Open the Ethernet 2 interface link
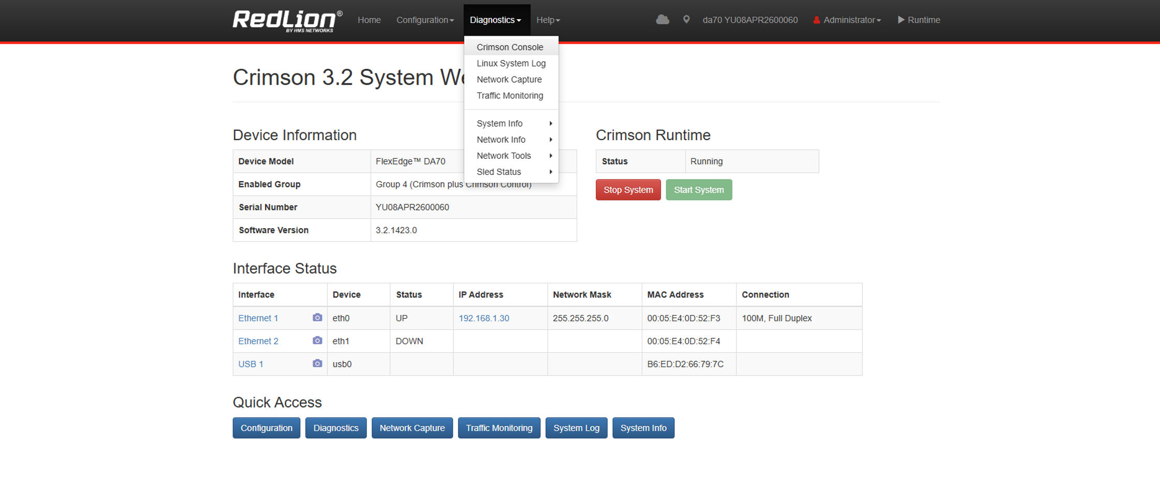The image size is (1160, 493). 258,341
